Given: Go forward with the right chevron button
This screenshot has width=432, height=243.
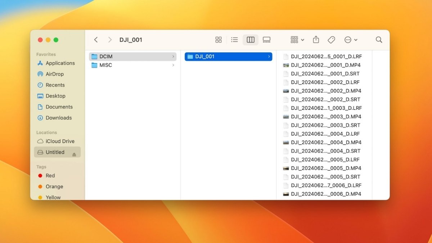Looking at the screenshot, I should pos(110,40).
